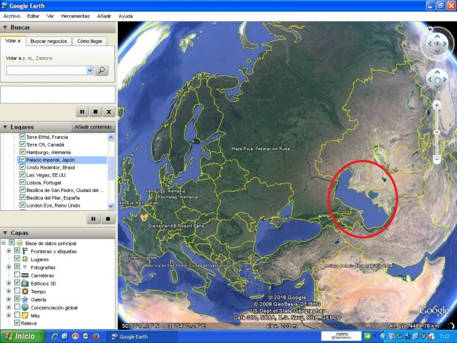457x343 pixels.
Task: Enable the Carreteras layer checkbox
Action: pos(17,275)
